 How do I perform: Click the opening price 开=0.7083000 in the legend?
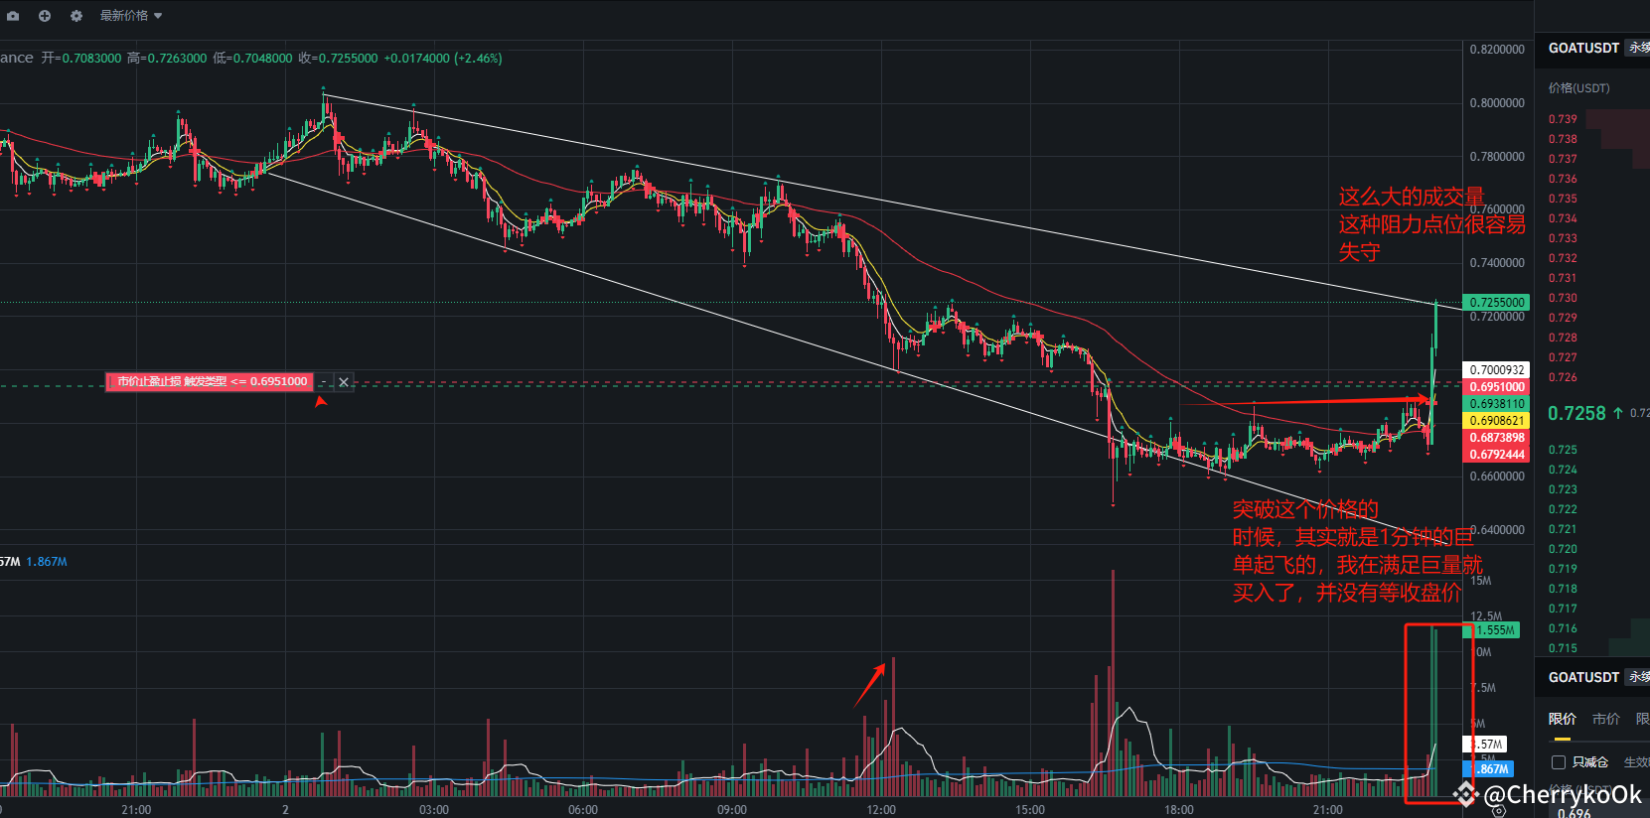pos(80,59)
